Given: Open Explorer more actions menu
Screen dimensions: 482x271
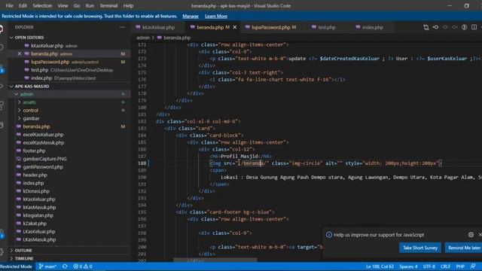Looking at the screenshot, I should [122, 27].
